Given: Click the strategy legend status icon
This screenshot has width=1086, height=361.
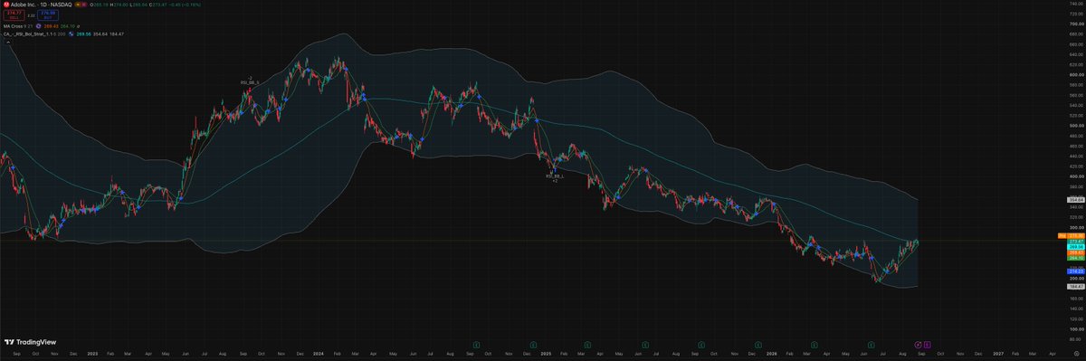Looking at the screenshot, I should pyautogui.click(x=71, y=34).
